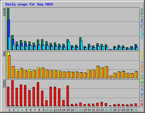Select the green weekend day 10 label
The width and height of the screenshot is (145, 113).
(47, 110)
